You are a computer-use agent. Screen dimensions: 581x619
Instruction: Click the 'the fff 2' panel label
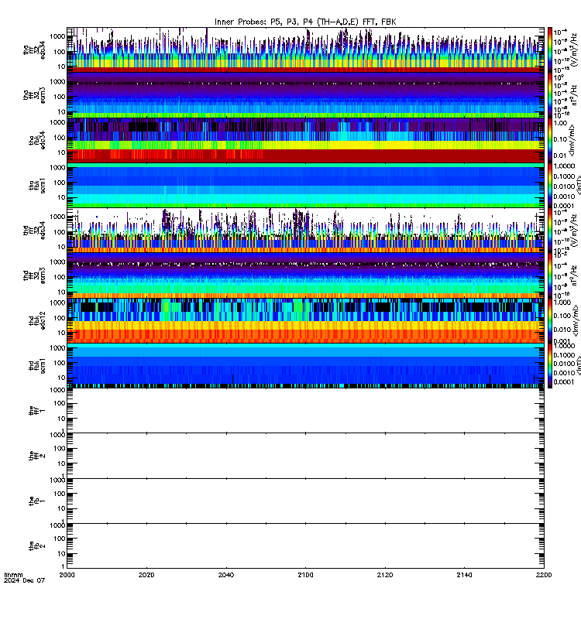point(37,456)
